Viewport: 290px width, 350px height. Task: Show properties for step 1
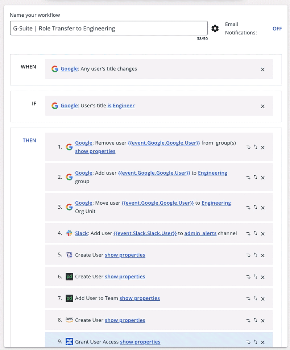pyautogui.click(x=95, y=151)
